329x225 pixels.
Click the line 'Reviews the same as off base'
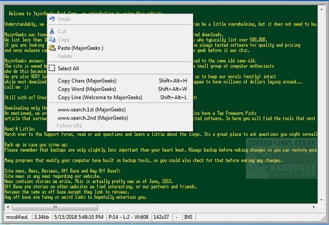(x=67, y=192)
